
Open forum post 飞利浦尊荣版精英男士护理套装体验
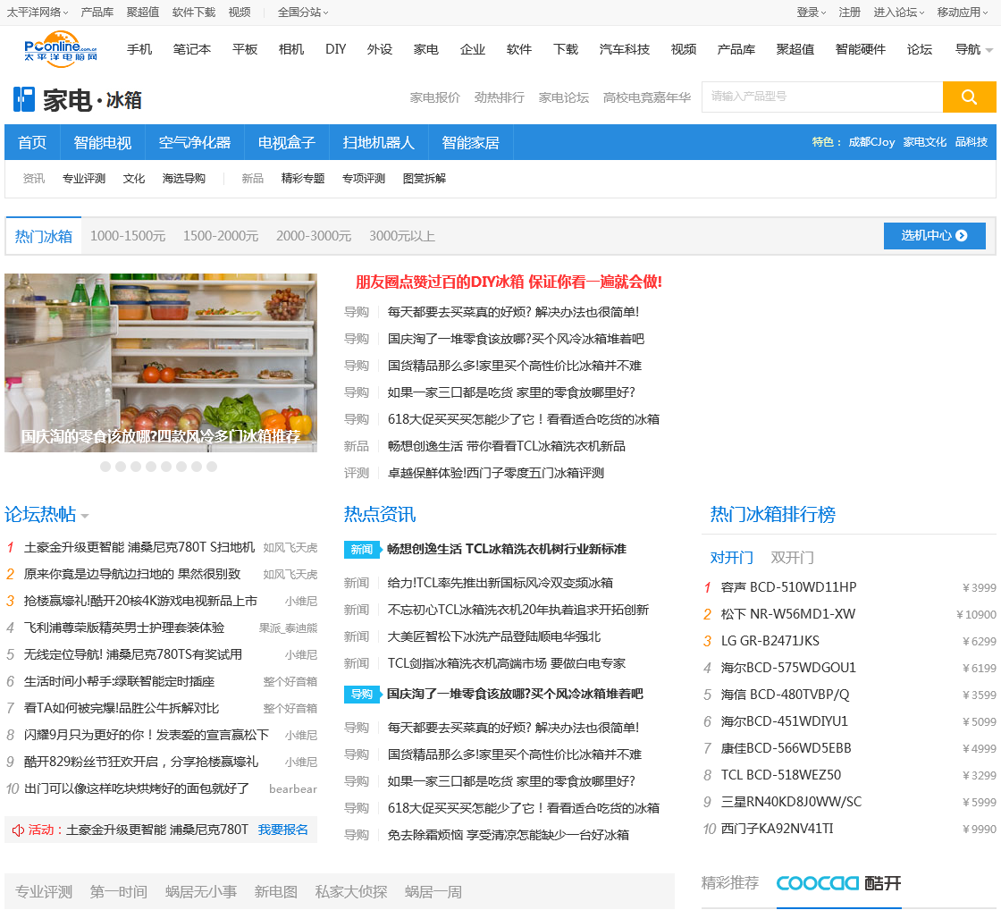click(x=124, y=628)
